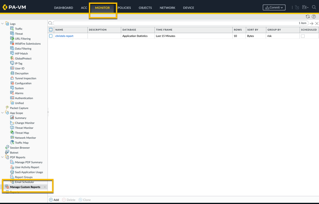Viewport: 319px width, 204px height.
Task: Click the search magnifier in header bar
Action: tap(314, 7)
